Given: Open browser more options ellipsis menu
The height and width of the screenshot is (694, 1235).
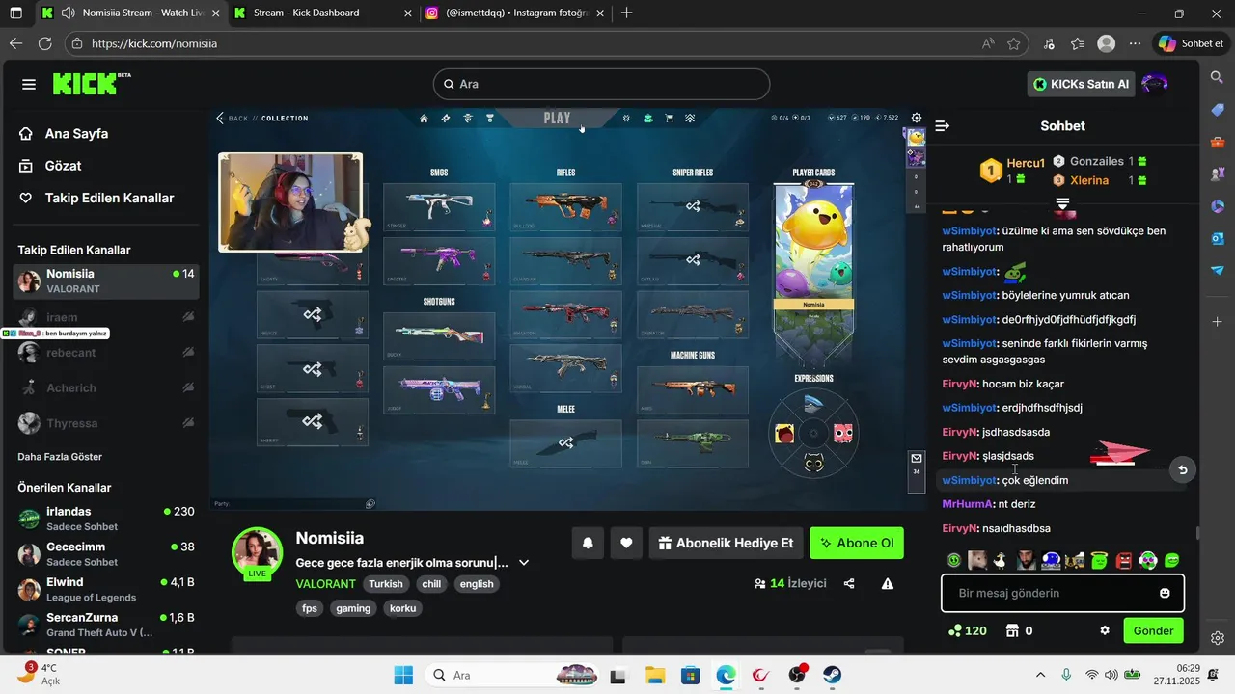Looking at the screenshot, I should tap(1135, 43).
